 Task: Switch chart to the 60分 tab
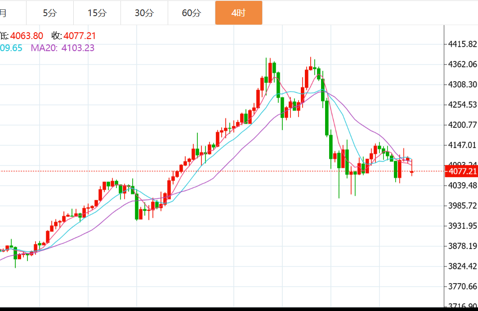coord(192,13)
